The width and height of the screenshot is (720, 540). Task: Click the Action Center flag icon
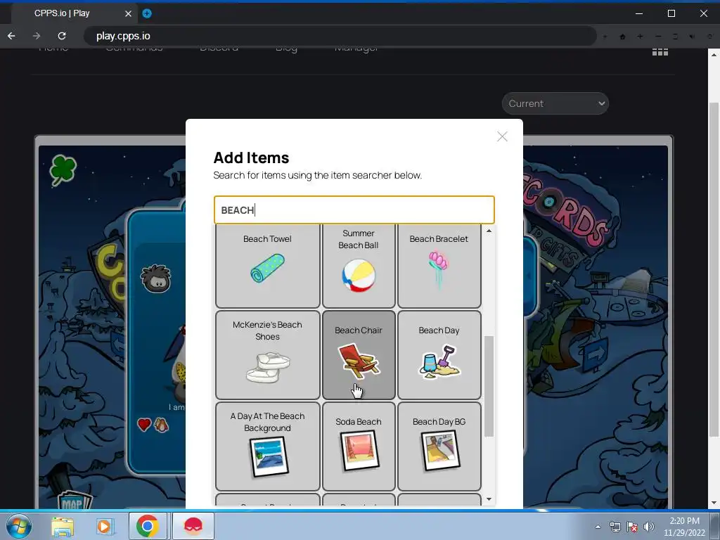[632, 527]
